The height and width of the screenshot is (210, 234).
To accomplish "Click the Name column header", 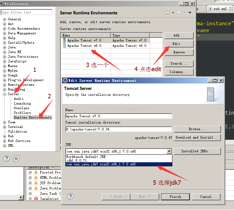I will 86,35.
